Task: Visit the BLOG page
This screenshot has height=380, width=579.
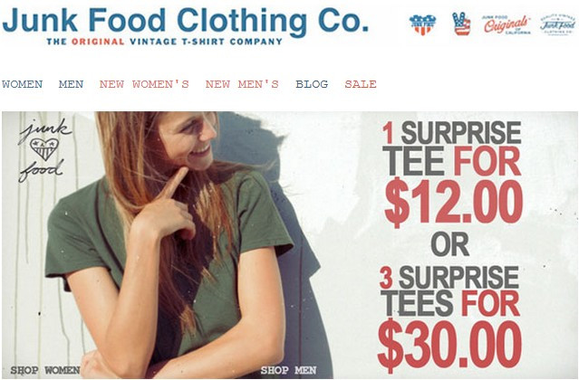Action: click(312, 84)
